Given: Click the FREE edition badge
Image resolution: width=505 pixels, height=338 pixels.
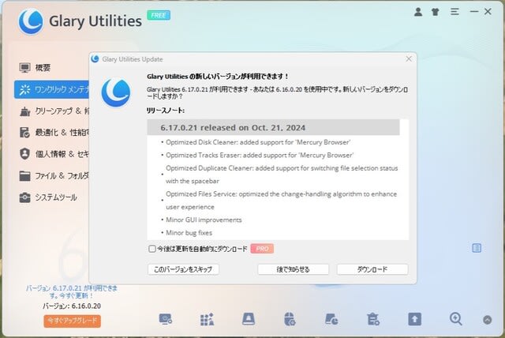Looking at the screenshot, I should point(159,15).
